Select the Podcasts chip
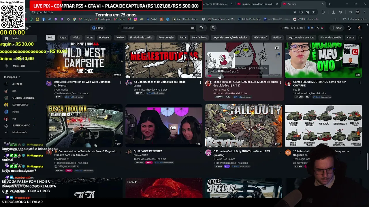369x207 pixels. pyautogui.click(x=104, y=37)
